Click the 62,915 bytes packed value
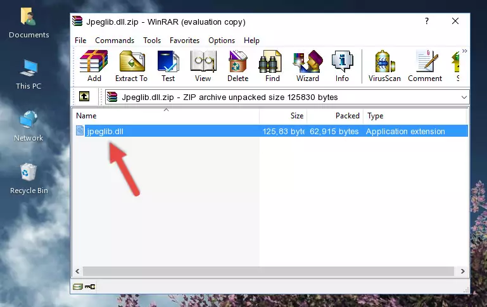Viewport: 487px width, 307px height. pos(334,131)
